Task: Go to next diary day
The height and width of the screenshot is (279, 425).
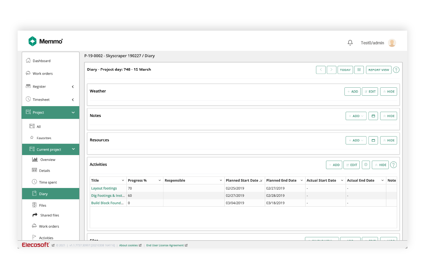Action: (331, 70)
